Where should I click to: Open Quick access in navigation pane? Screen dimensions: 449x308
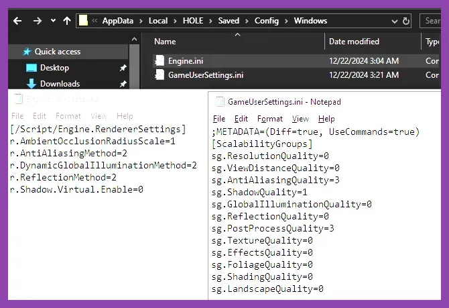click(58, 52)
